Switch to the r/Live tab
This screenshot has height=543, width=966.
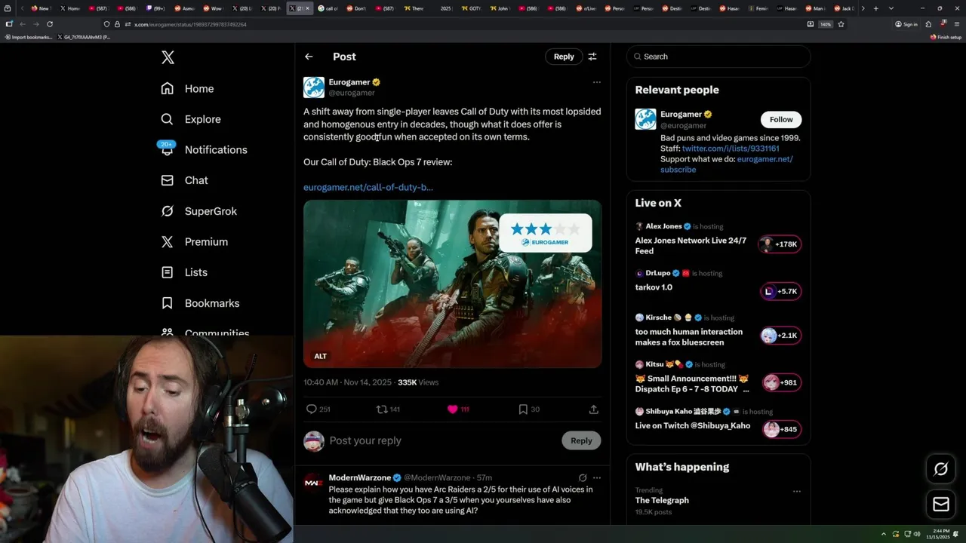(x=586, y=8)
